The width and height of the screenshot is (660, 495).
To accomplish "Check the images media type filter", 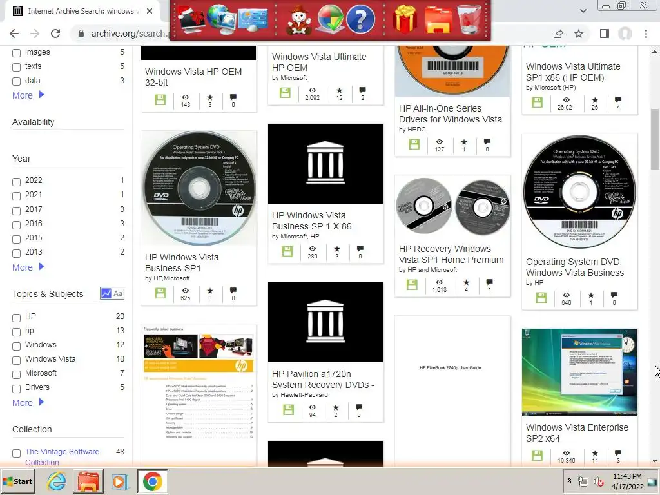I will 16,53.
